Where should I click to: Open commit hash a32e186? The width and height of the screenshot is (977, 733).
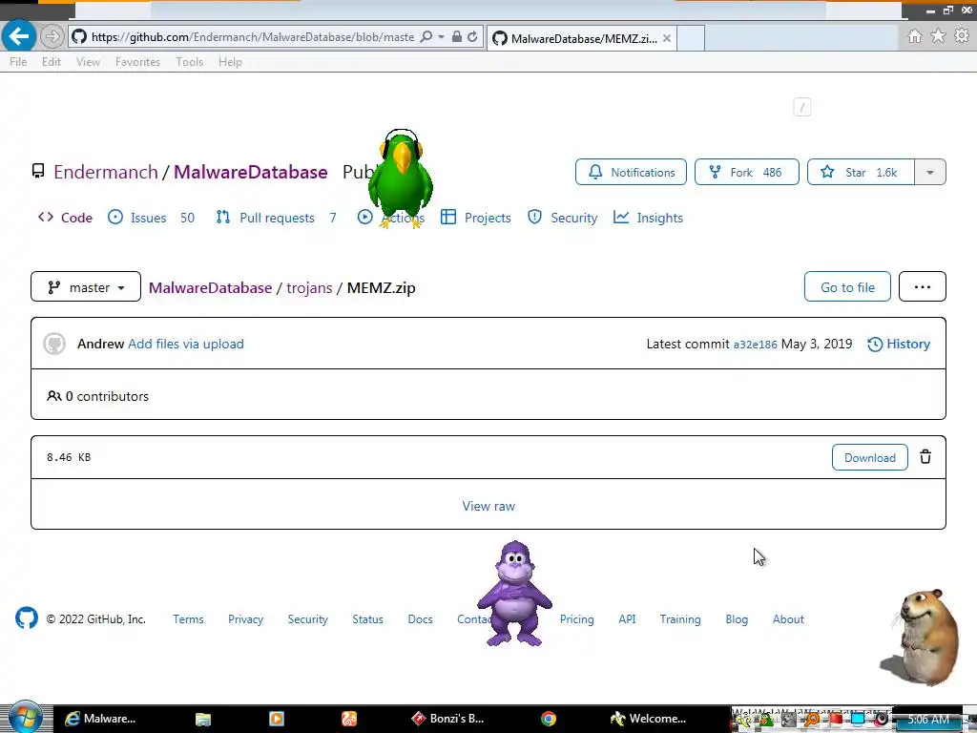point(756,345)
